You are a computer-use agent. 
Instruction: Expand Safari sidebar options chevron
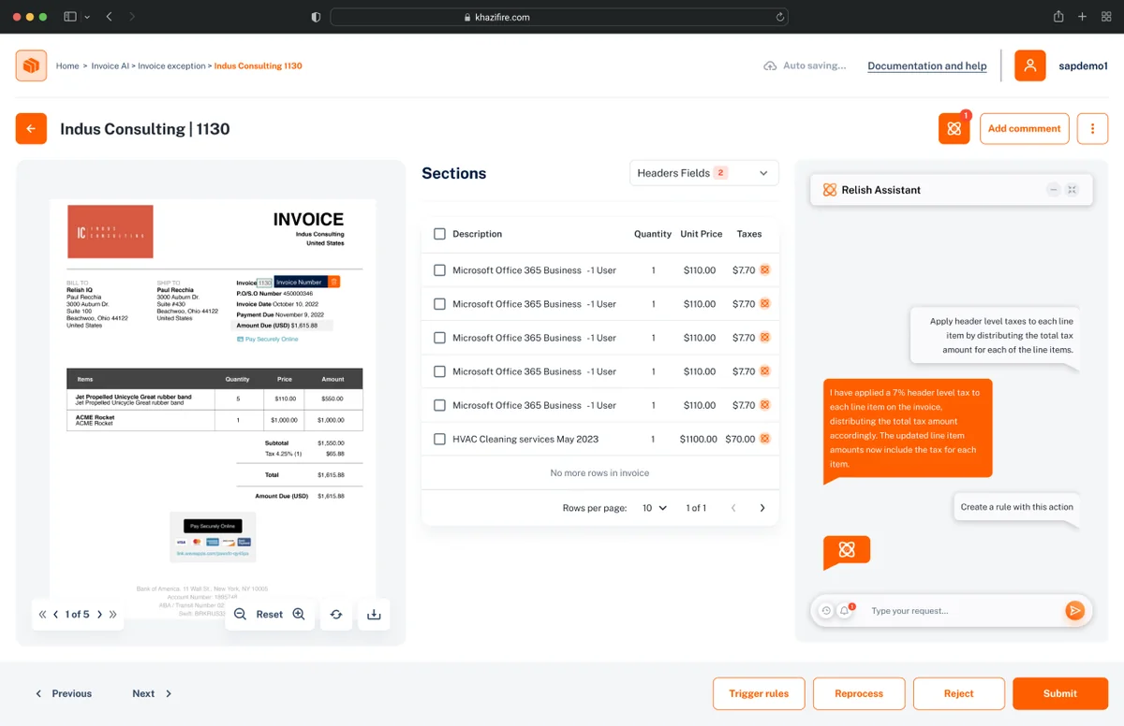(x=87, y=17)
